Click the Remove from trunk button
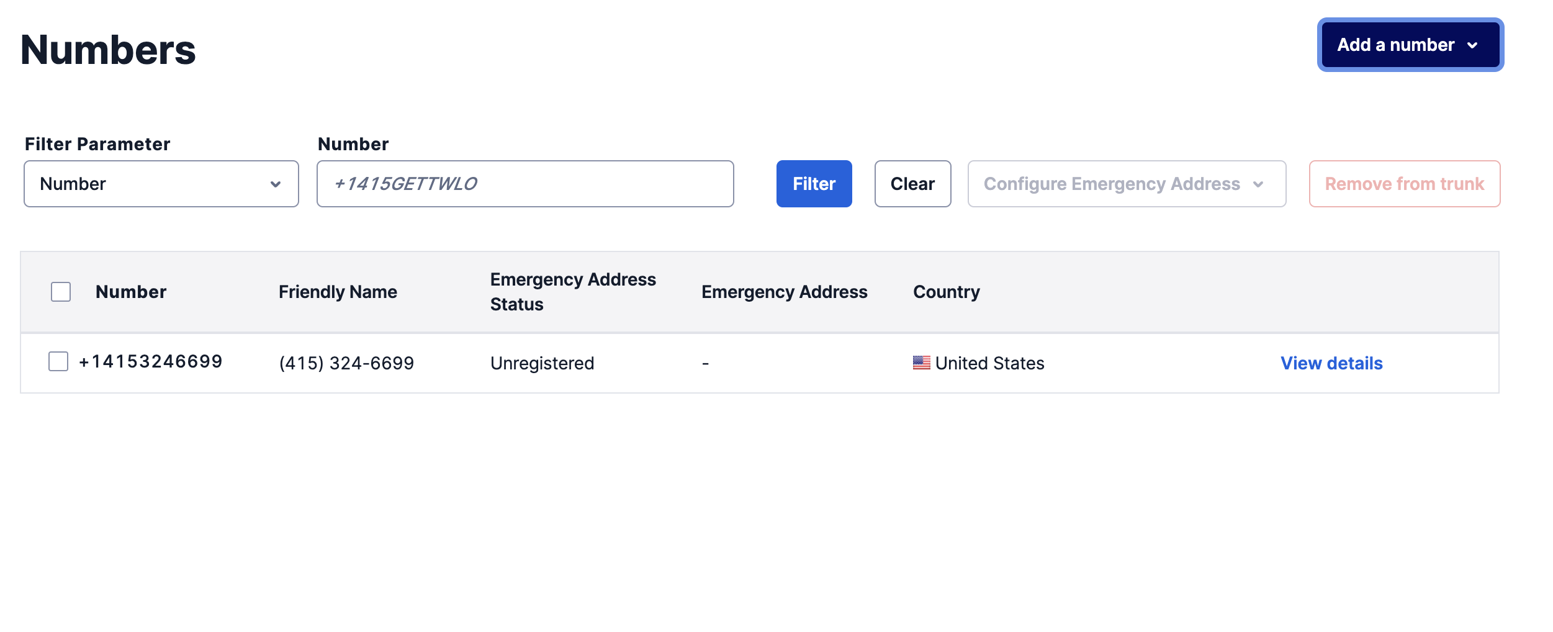The width and height of the screenshot is (1553, 632). (1404, 184)
